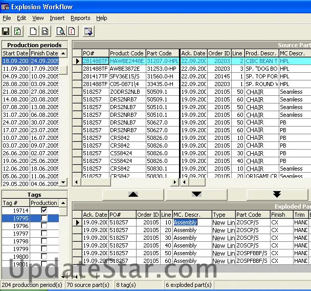Click status bar text 70 source part(s)
Screen dimensions: 311x291
coord(88,285)
